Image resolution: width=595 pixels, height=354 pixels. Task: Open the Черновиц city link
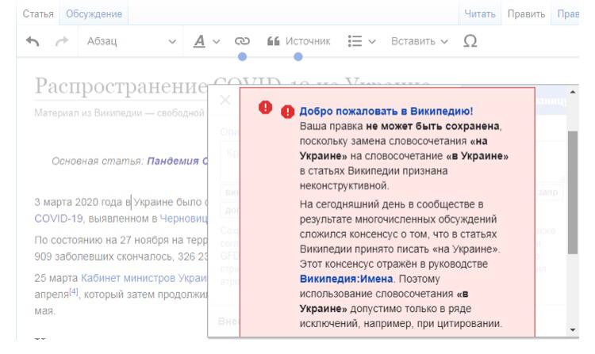pyautogui.click(x=184, y=219)
